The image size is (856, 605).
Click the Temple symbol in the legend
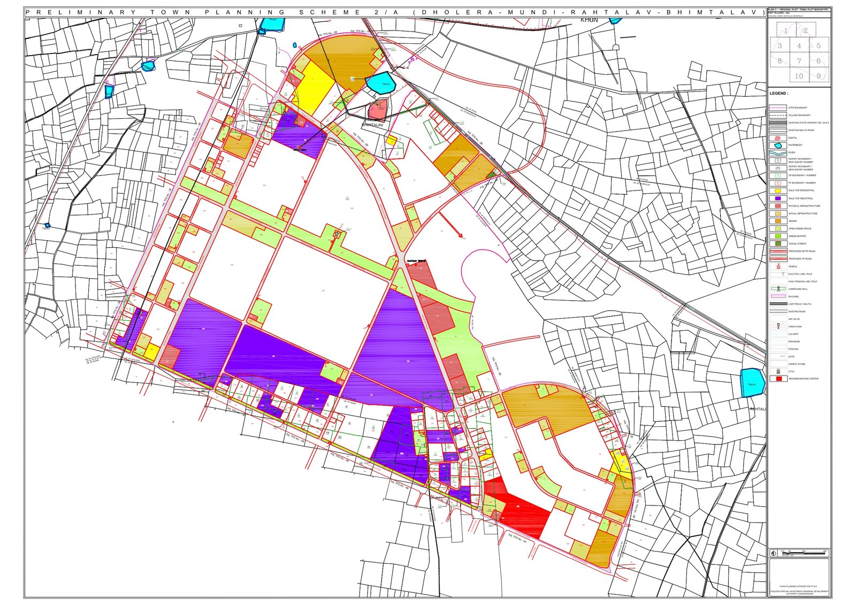tap(778, 266)
